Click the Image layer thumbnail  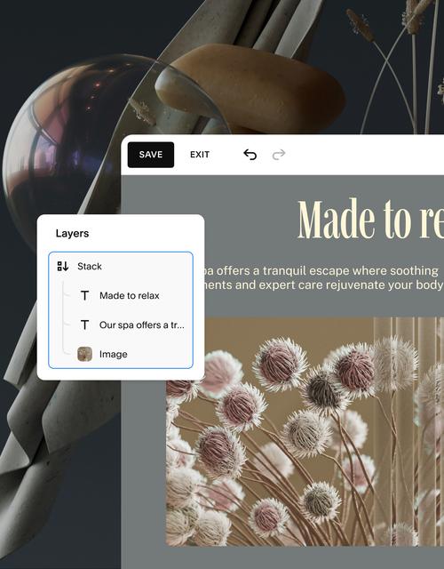85,354
